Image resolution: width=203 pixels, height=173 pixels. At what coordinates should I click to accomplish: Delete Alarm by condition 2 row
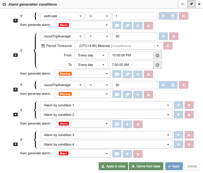pos(189,115)
